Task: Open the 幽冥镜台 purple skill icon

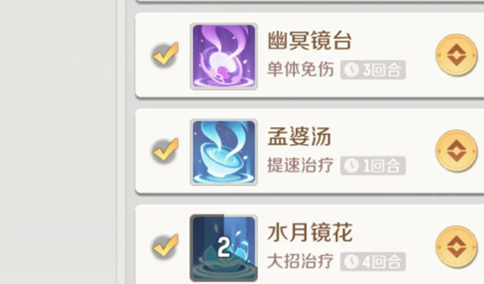Action: (223, 56)
